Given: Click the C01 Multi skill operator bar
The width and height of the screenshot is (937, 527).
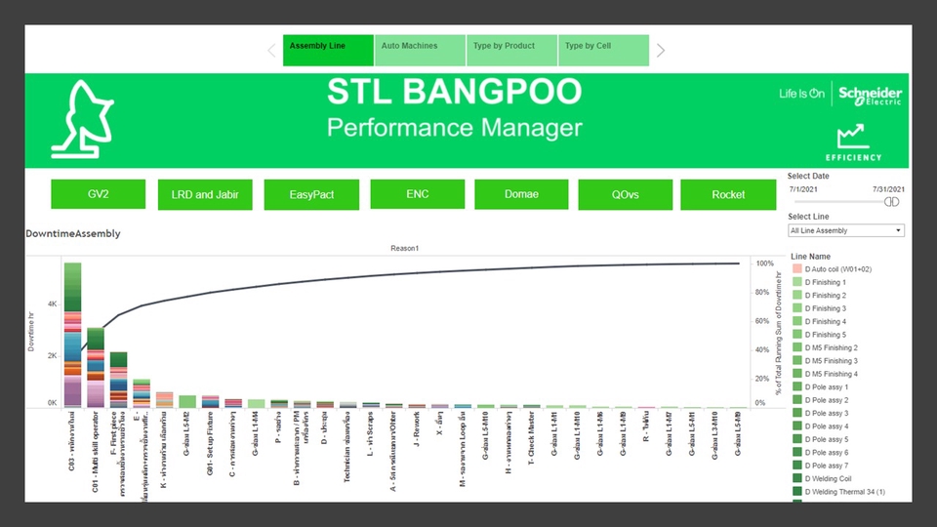Looking at the screenshot, I should [x=96, y=368].
